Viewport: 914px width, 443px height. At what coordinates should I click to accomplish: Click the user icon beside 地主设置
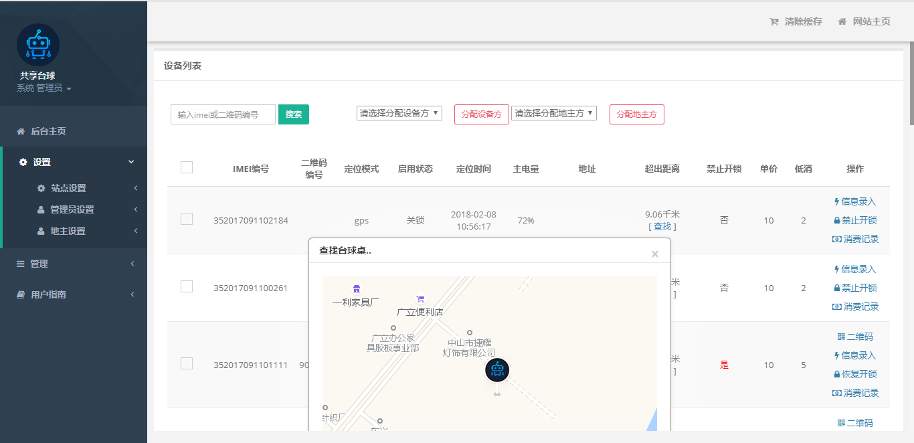[x=41, y=231]
